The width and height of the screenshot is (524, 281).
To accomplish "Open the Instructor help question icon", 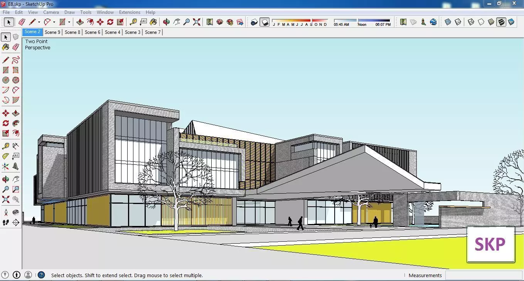I will click(x=41, y=275).
